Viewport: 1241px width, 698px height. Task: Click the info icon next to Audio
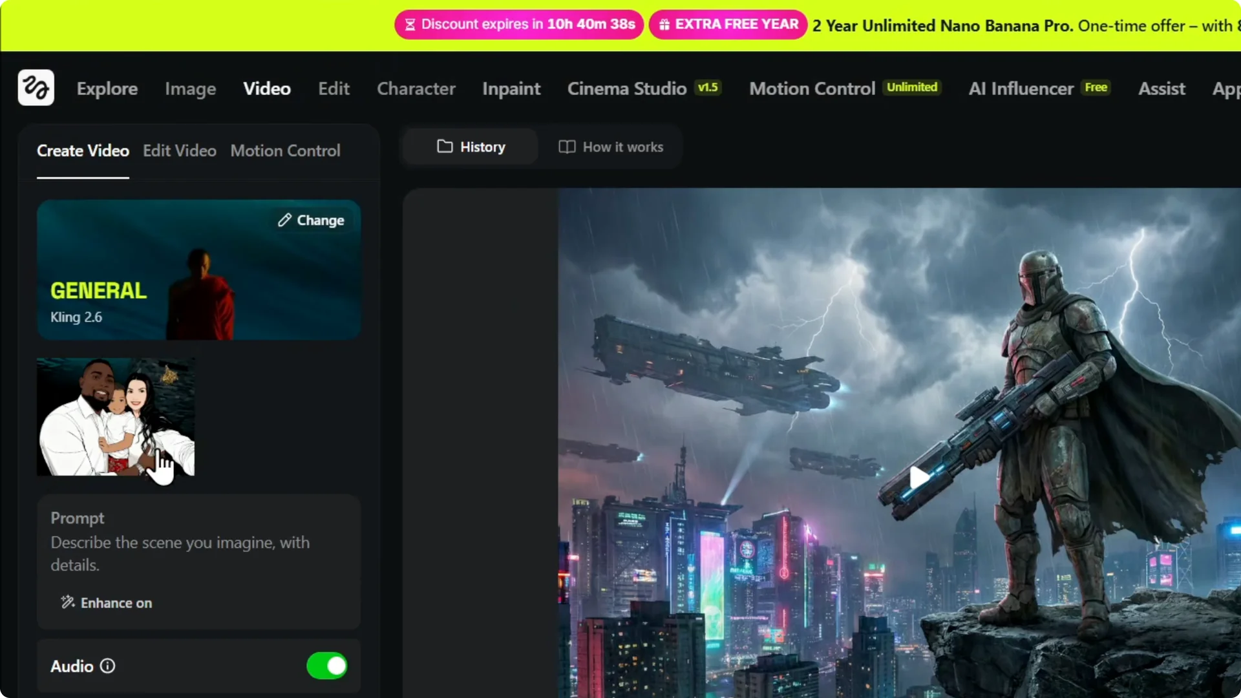click(107, 666)
